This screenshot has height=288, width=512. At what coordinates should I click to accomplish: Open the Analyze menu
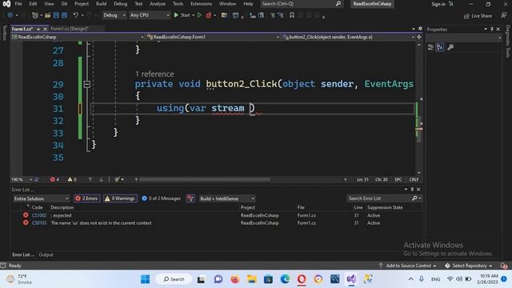point(158,4)
